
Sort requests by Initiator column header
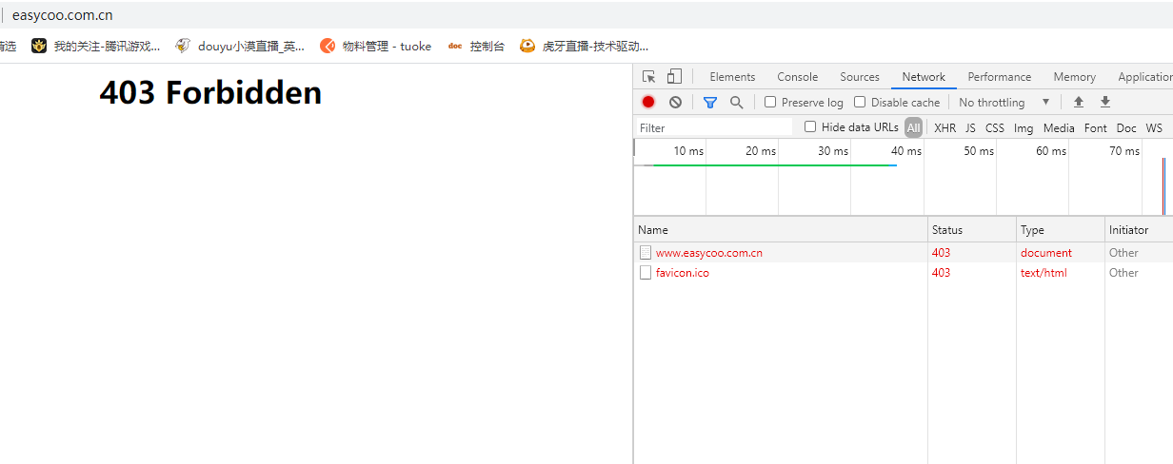[1139, 229]
